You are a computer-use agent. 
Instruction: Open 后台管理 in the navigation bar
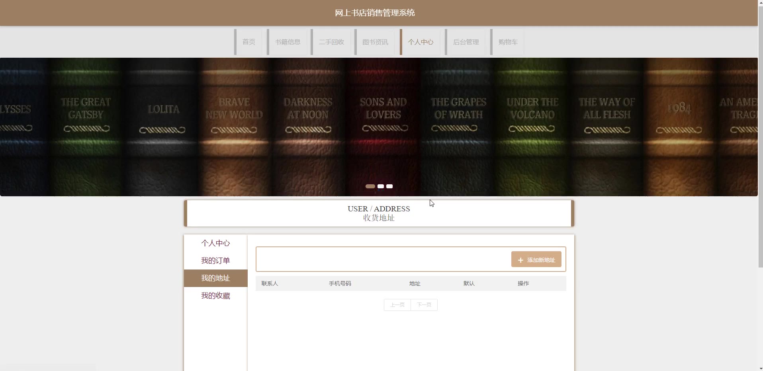point(466,42)
